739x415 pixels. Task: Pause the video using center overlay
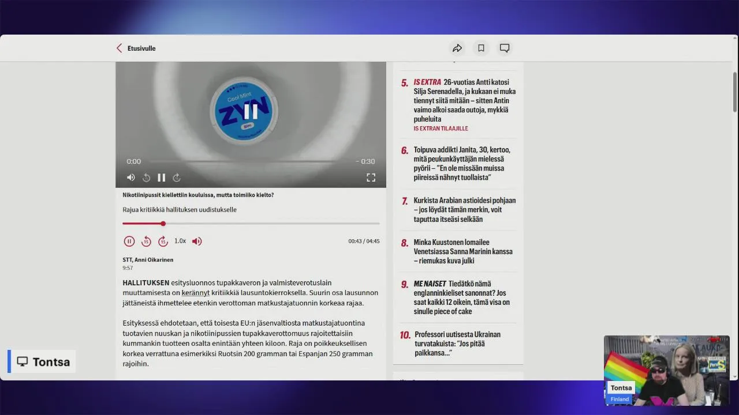[x=251, y=111]
